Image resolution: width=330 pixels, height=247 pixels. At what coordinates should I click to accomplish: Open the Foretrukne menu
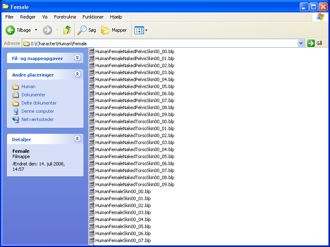tap(65, 17)
